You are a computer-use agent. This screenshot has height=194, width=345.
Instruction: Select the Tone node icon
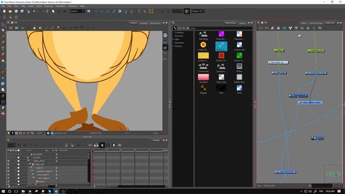point(239,88)
